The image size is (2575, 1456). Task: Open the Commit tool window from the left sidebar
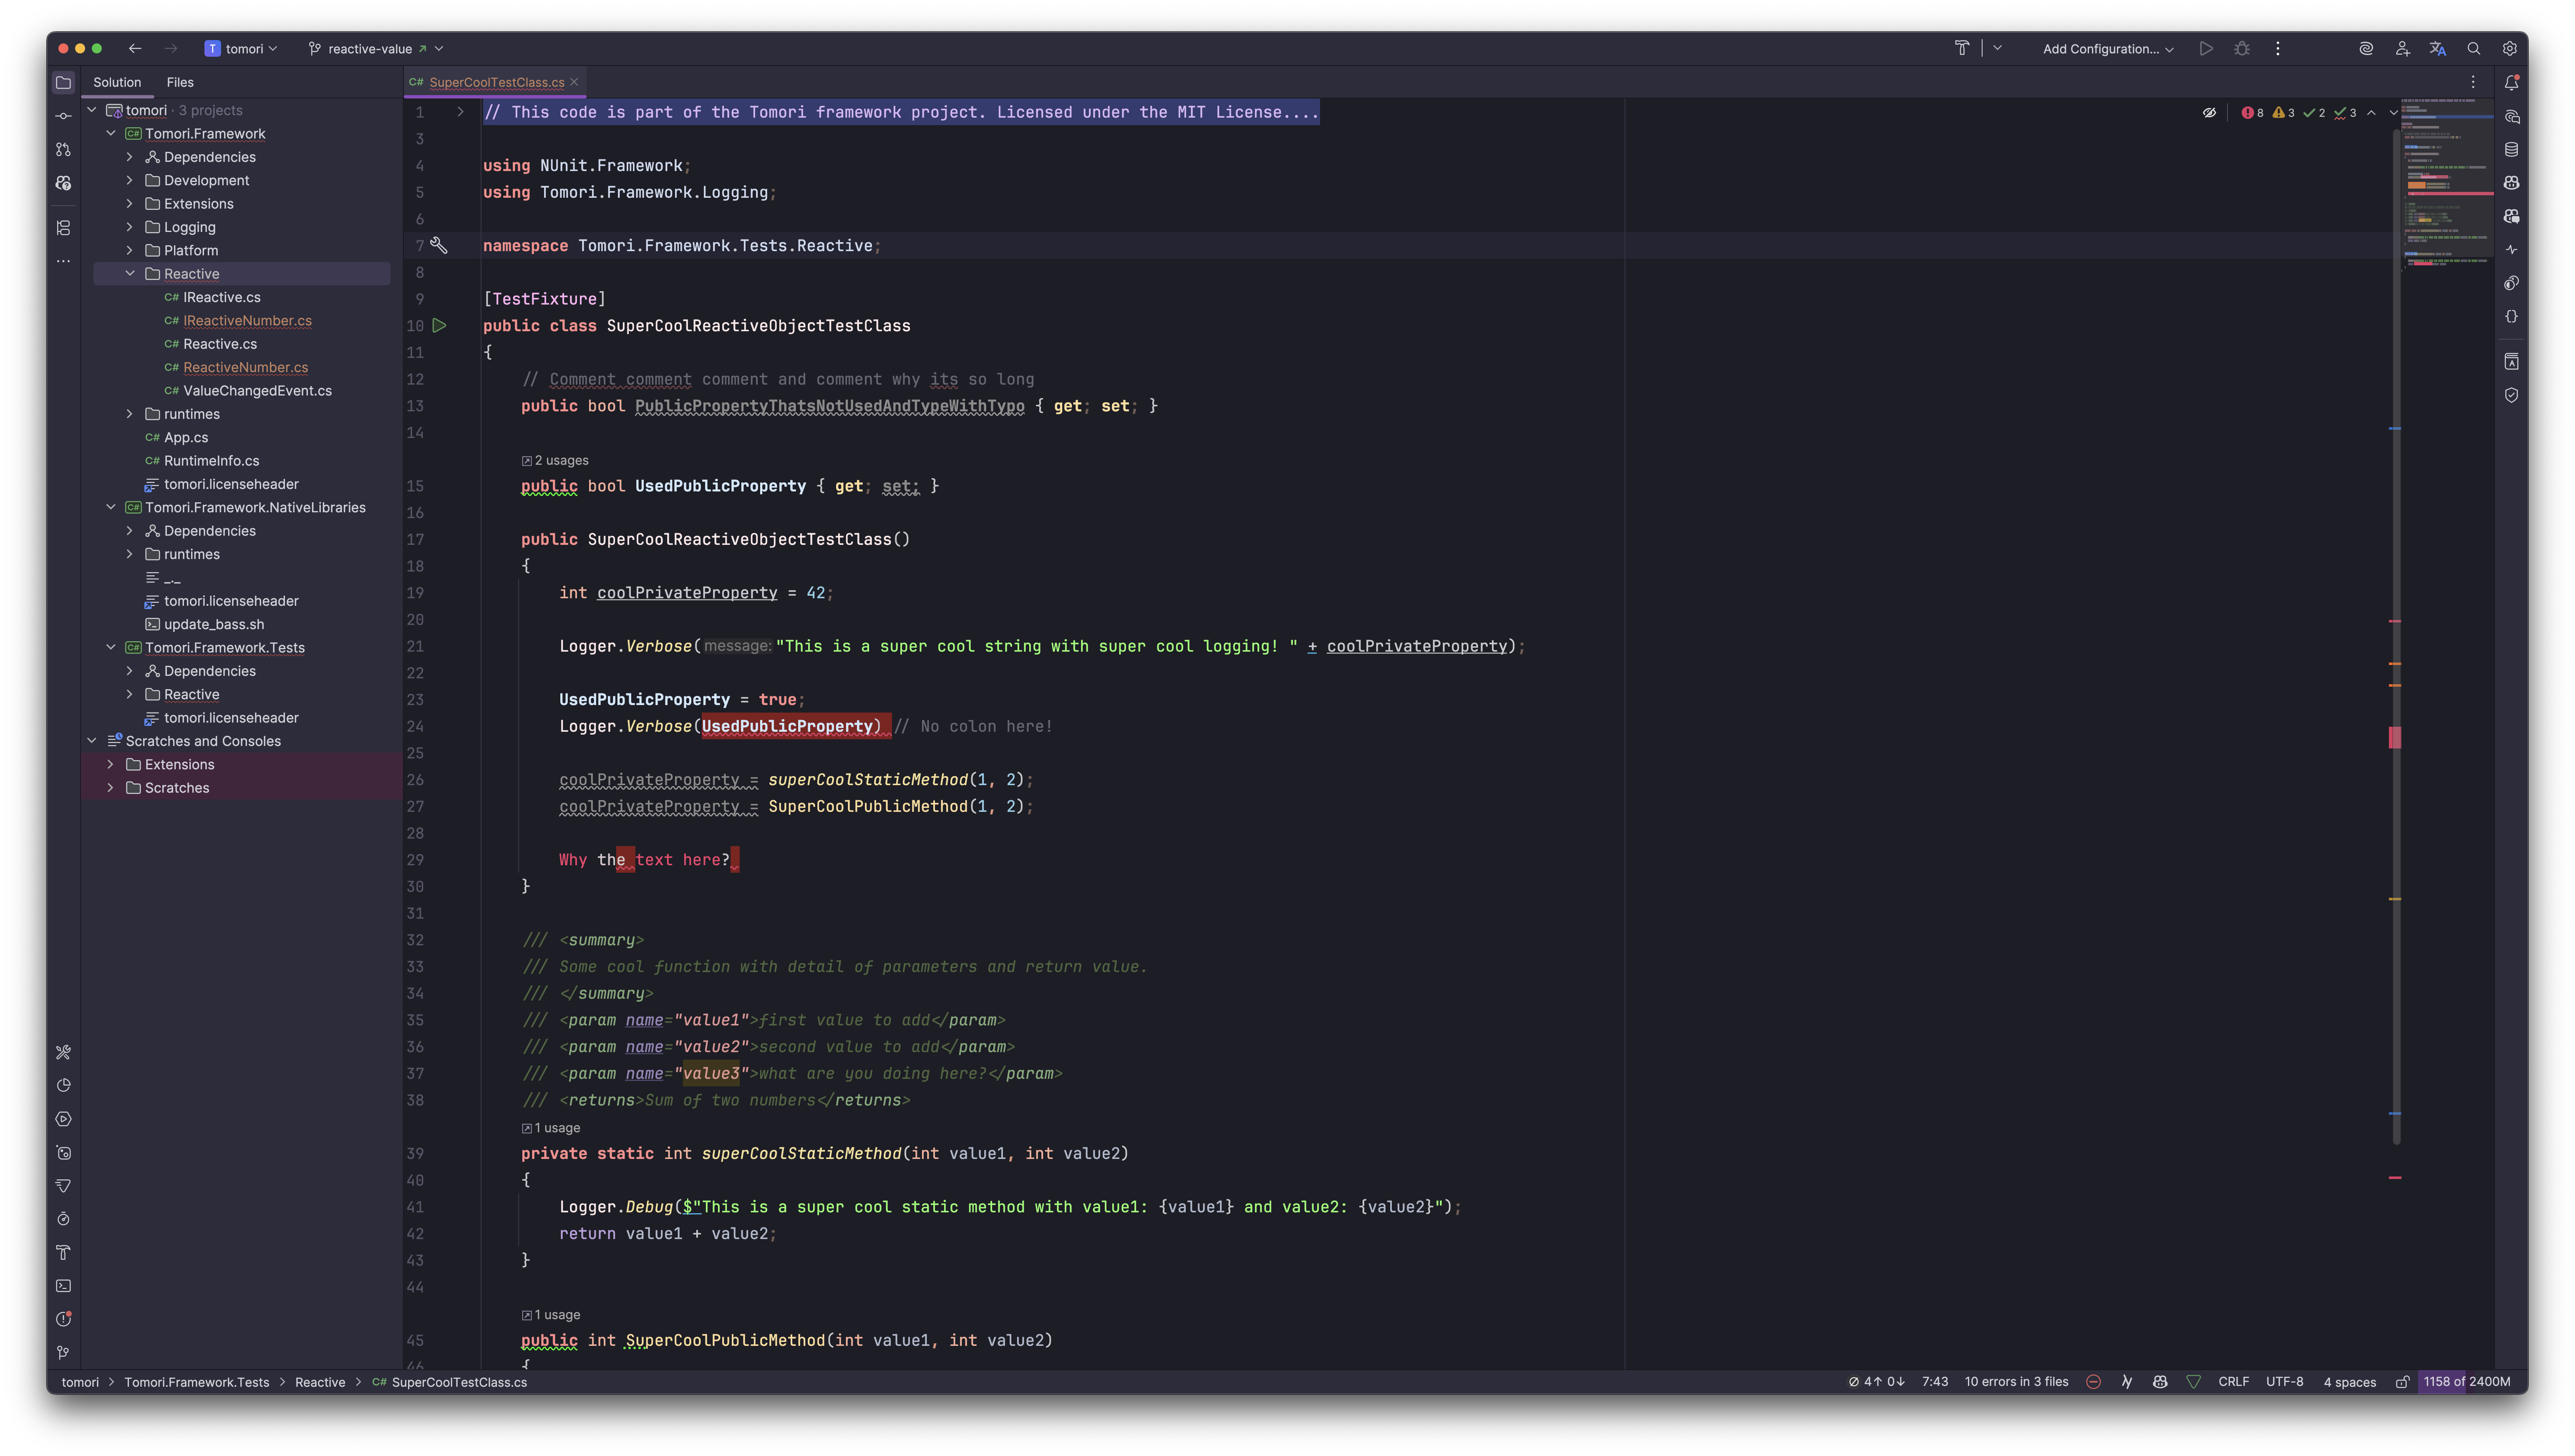(x=63, y=116)
